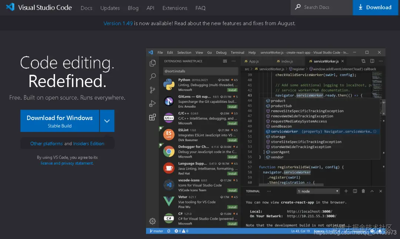Screen dimensions: 400x239
Task: Open the Insiders Edition link
Action: click(89, 143)
